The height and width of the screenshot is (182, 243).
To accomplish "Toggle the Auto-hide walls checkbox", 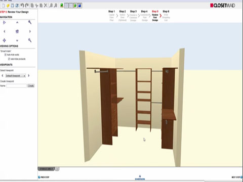I will [6, 55].
